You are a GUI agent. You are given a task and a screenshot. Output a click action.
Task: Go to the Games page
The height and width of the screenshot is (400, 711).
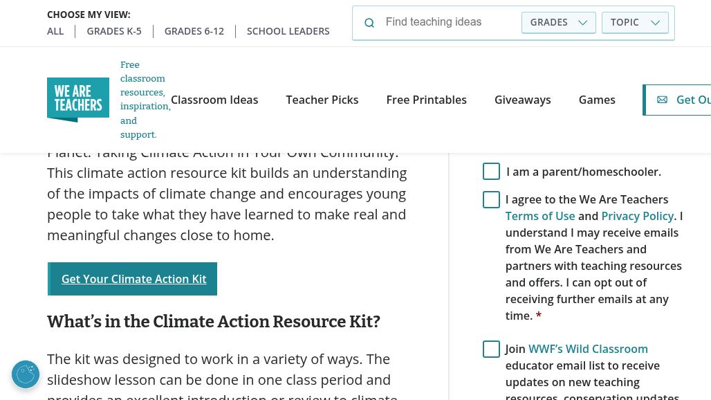(597, 100)
